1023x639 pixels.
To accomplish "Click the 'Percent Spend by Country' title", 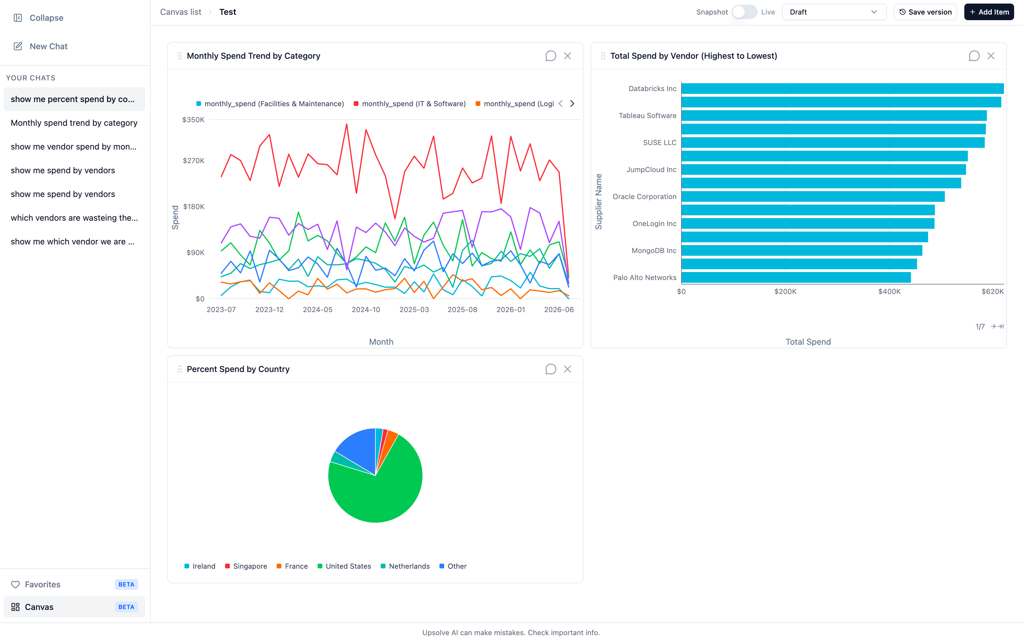I will click(238, 369).
